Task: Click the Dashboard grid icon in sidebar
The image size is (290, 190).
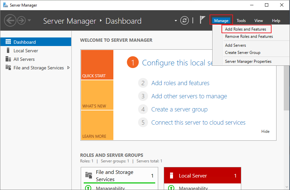Action: point(8,42)
